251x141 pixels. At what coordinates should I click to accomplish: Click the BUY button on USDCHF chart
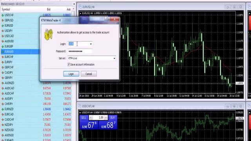click(x=113, y=117)
